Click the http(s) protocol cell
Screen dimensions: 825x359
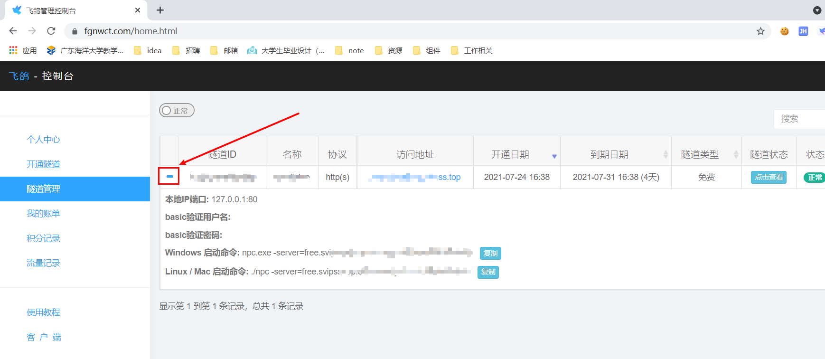coord(337,177)
